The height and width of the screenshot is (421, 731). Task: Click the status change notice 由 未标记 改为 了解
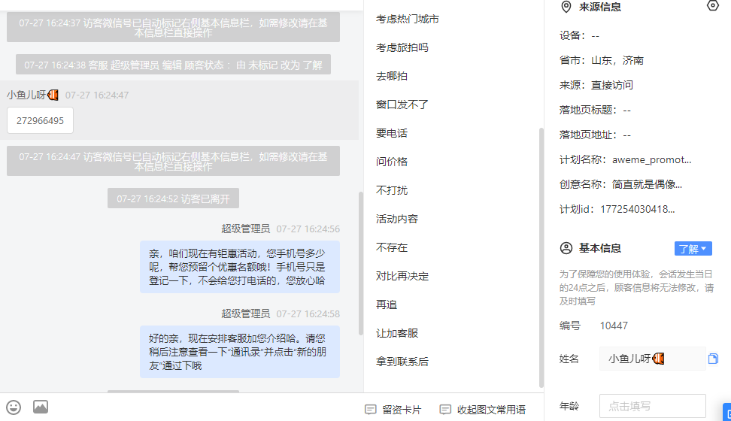(174, 65)
